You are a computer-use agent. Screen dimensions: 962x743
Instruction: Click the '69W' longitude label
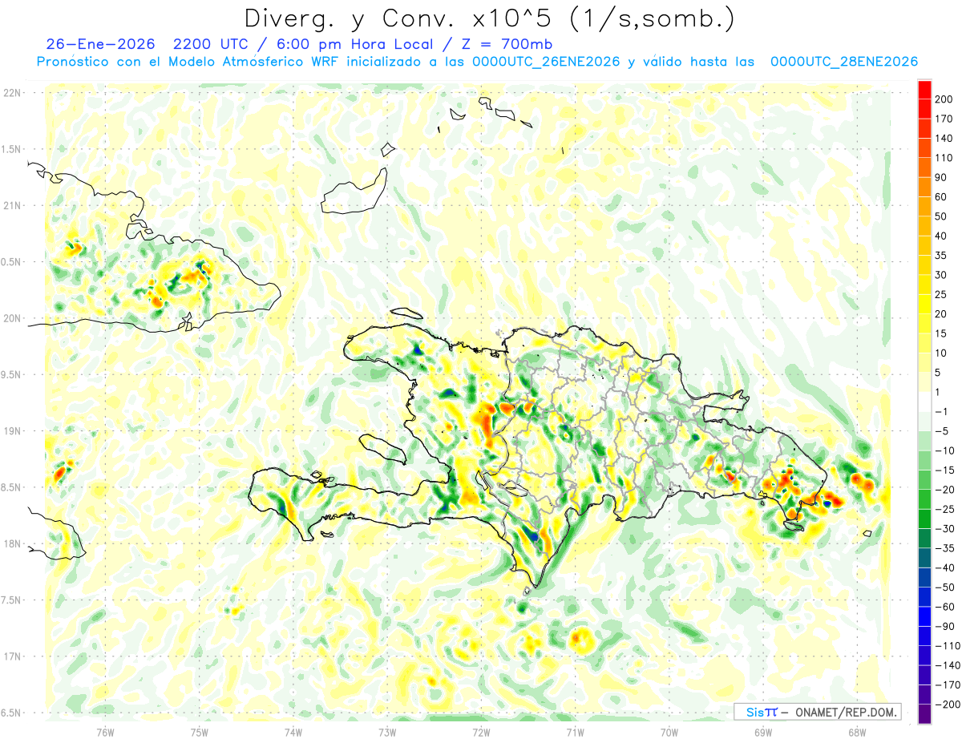pos(762,732)
